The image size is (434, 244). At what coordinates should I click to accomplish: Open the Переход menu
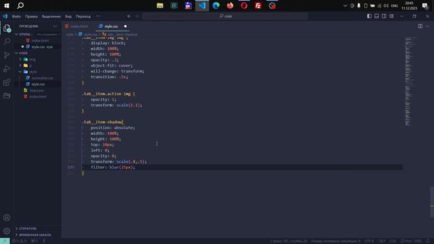tap(83, 16)
